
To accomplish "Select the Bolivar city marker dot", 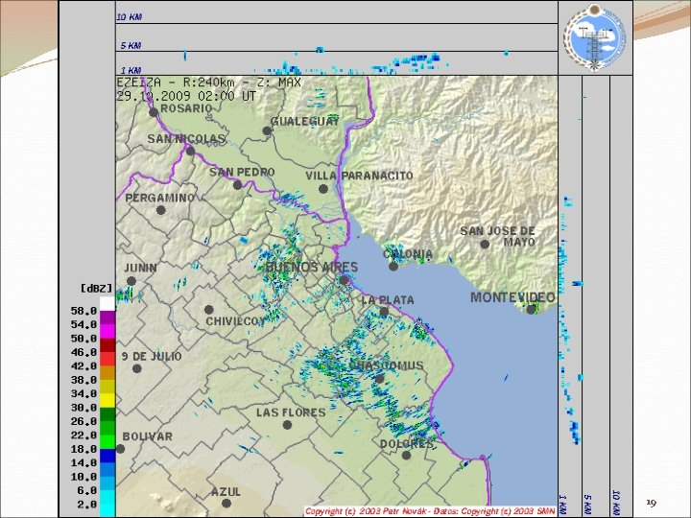I will (x=120, y=449).
